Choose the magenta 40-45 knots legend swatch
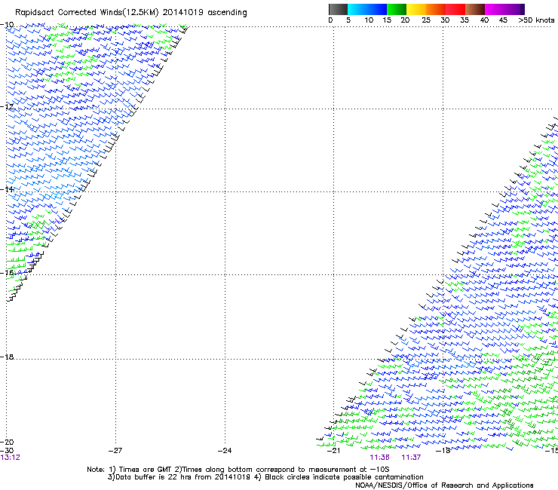Image resolution: width=558 pixels, height=490 pixels. coord(495,9)
